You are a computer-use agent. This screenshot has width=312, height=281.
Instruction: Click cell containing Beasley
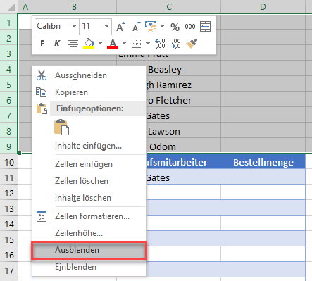184,70
